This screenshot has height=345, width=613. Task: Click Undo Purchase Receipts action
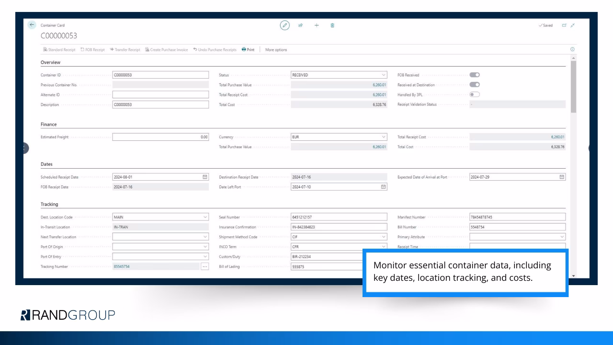point(215,49)
